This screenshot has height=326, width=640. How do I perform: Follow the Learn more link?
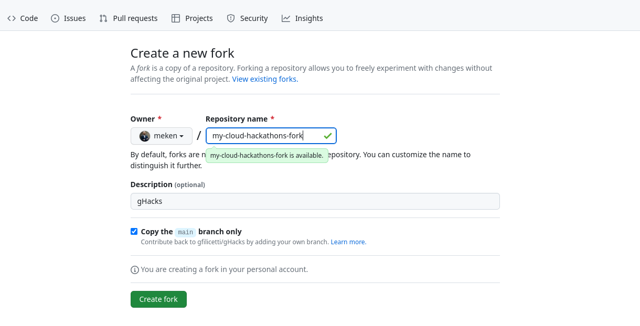click(x=348, y=242)
